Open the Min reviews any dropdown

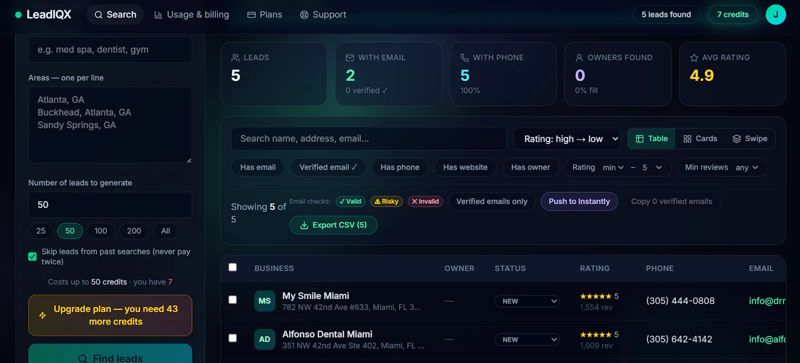746,168
